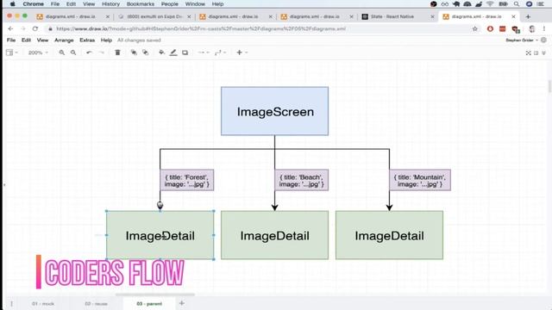Click the Chrome back arrow

point(10,28)
